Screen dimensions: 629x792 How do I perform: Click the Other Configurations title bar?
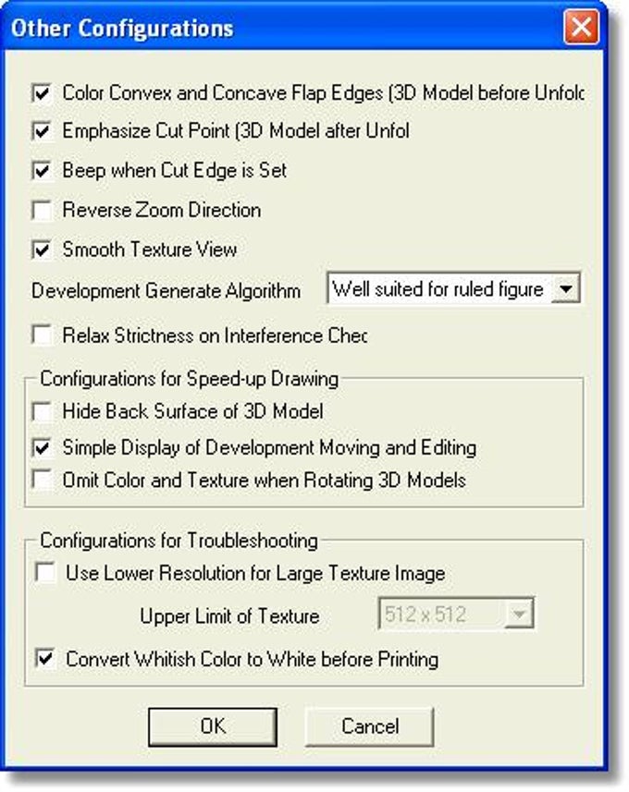click(303, 28)
